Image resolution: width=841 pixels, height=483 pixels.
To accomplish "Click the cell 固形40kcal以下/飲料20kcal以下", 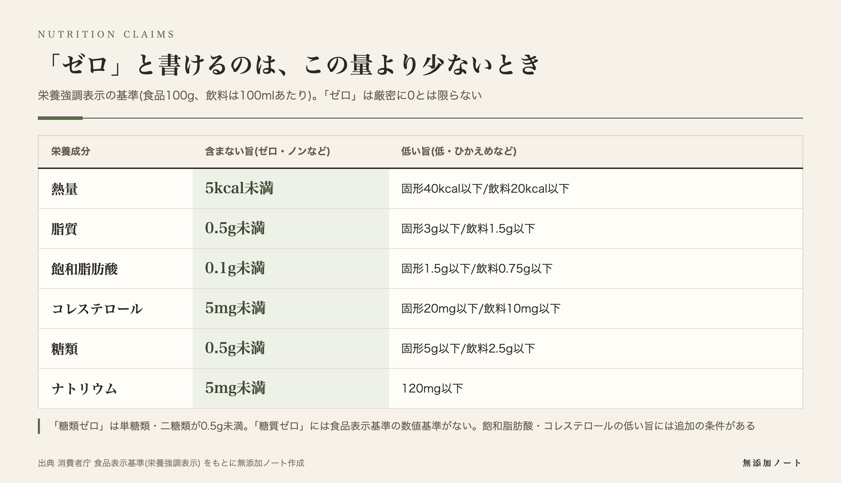I will pos(485,189).
